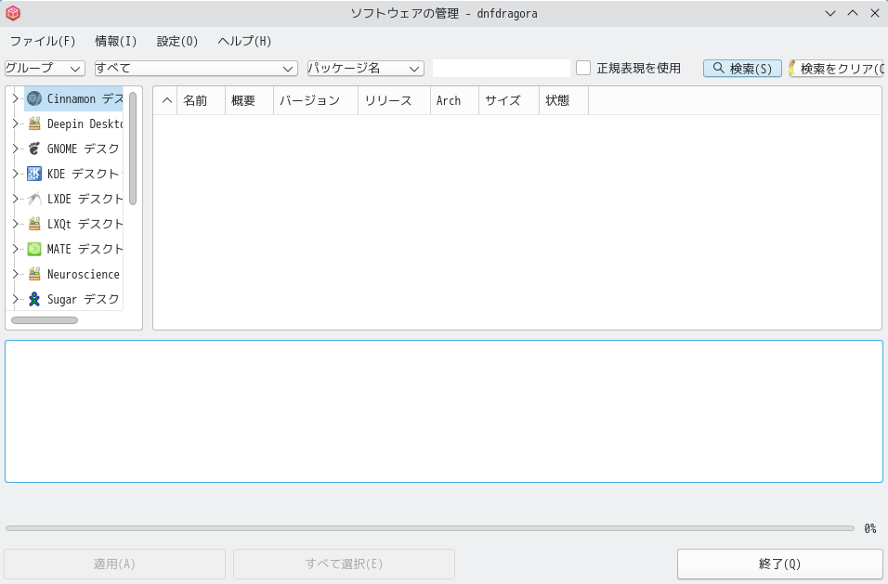This screenshot has height=584, width=888.
Task: Open the 情報(I) menu
Action: tap(116, 41)
